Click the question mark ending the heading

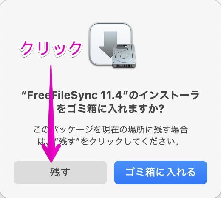click(x=161, y=109)
